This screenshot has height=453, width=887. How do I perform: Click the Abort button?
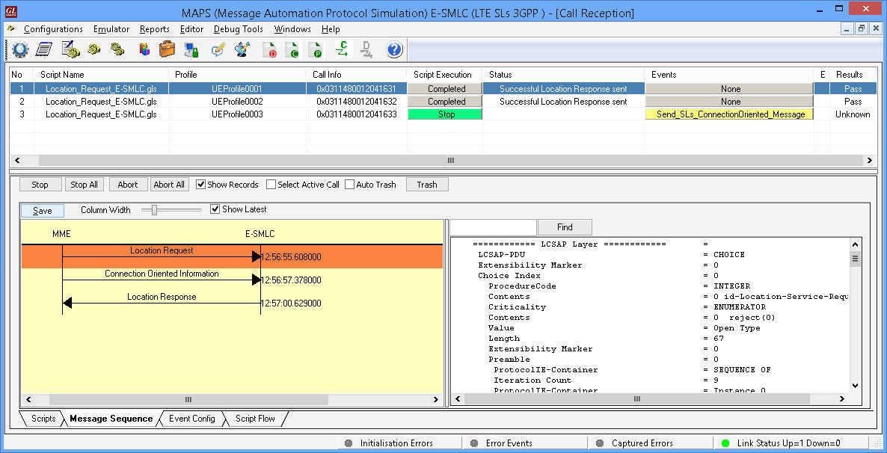(127, 185)
